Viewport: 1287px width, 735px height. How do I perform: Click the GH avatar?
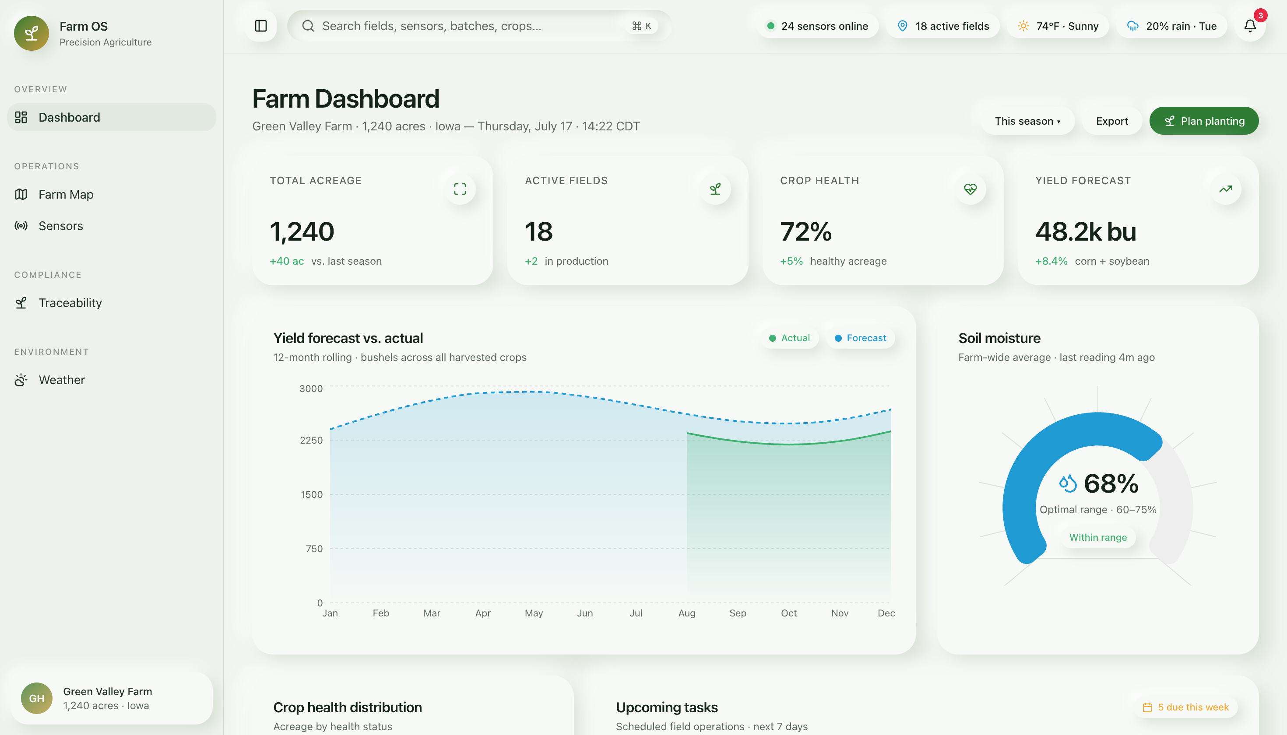coord(37,698)
